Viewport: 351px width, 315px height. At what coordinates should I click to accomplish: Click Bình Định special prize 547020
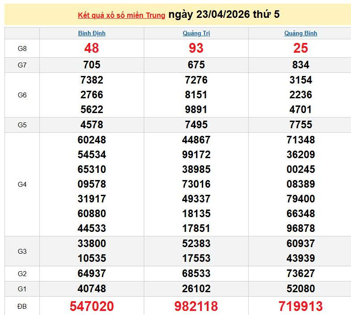click(x=92, y=306)
